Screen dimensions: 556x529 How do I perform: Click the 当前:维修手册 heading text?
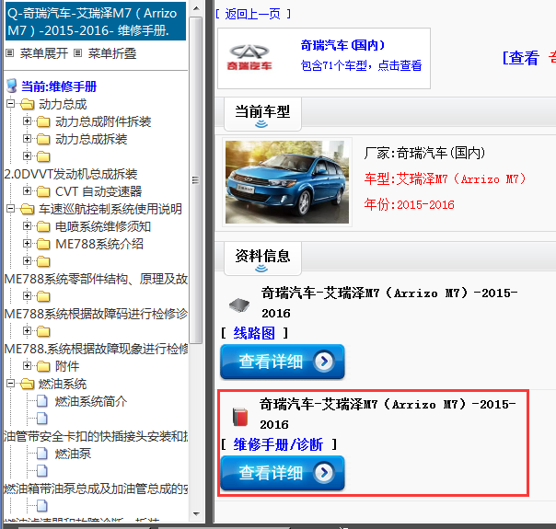pos(59,86)
